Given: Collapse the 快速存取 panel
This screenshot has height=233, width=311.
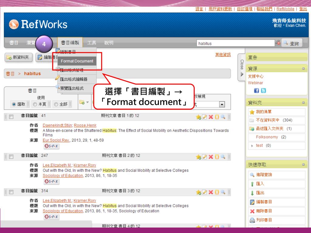Looking at the screenshot, I should pyautogui.click(x=303, y=164).
